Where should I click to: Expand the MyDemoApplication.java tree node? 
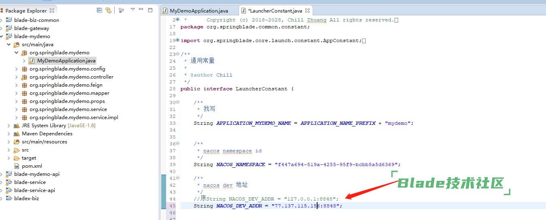coord(24,61)
